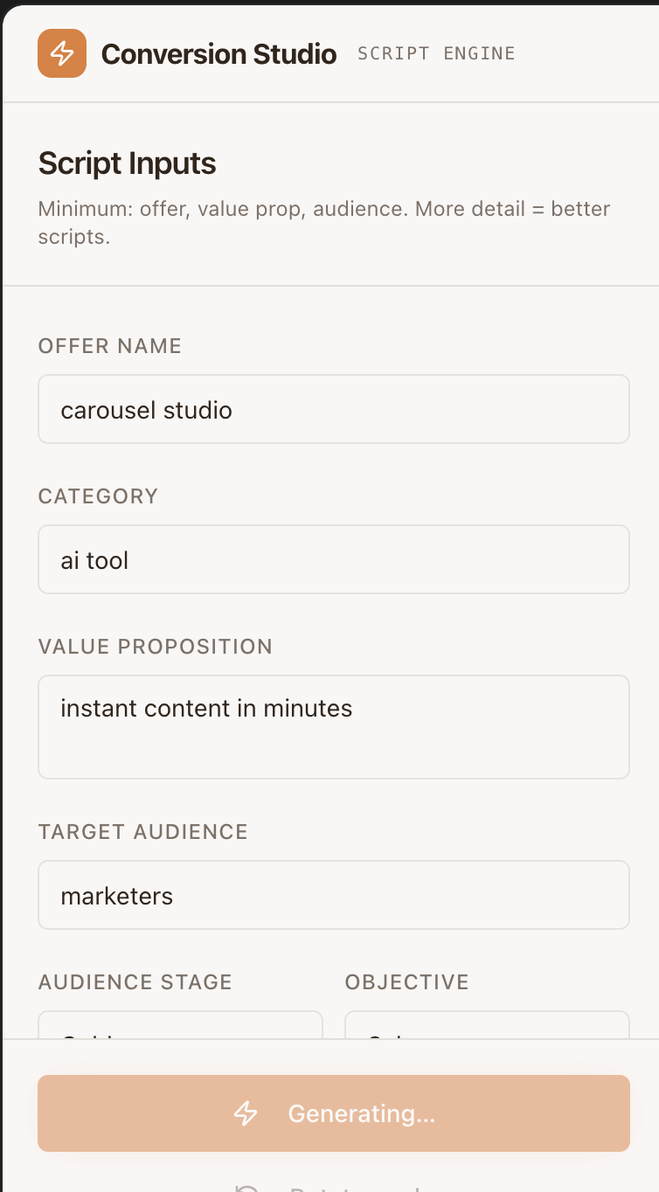The image size is (659, 1192).
Task: Click the Target Audience field with marketers
Action: click(x=334, y=895)
